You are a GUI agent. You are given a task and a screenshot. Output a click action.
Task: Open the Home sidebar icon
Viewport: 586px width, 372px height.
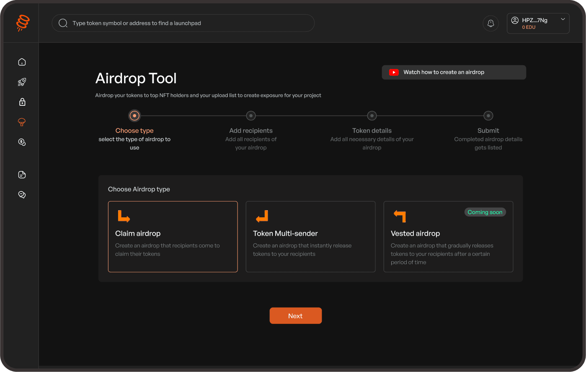22,61
